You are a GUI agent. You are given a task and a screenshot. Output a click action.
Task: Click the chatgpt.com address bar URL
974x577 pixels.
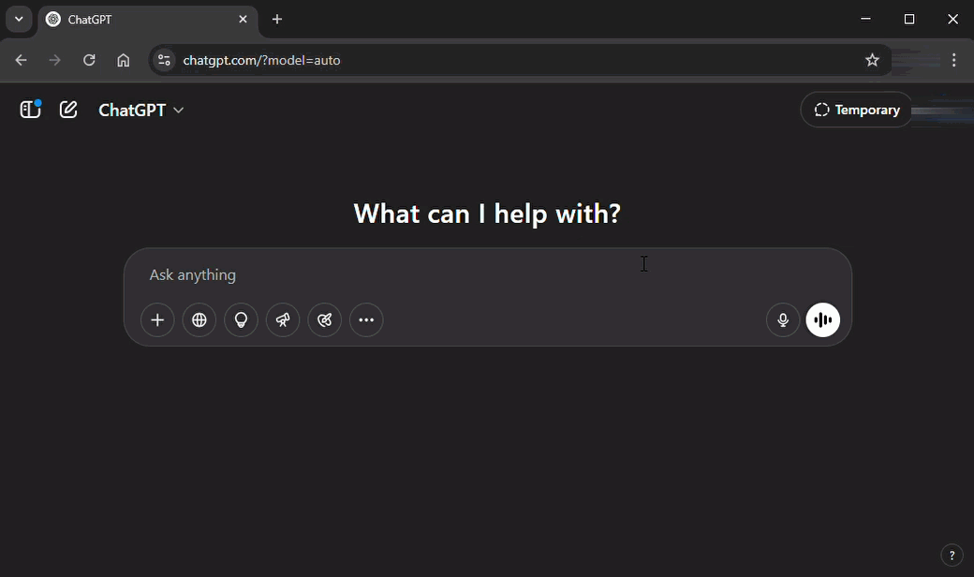pyautogui.click(x=261, y=60)
